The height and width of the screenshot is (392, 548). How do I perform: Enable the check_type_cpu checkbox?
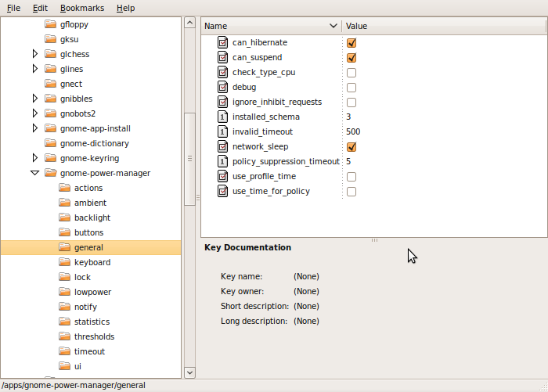(x=352, y=72)
